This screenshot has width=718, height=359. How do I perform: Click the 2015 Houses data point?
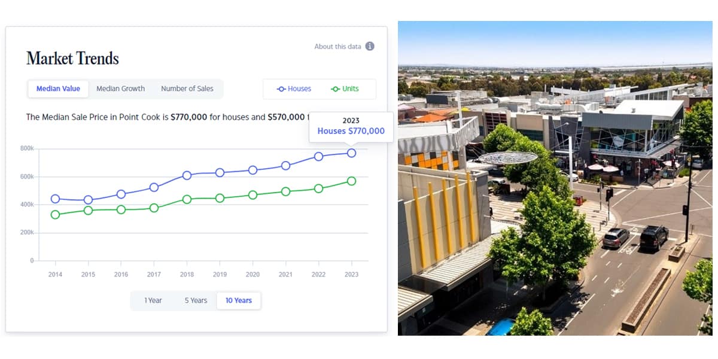click(88, 200)
